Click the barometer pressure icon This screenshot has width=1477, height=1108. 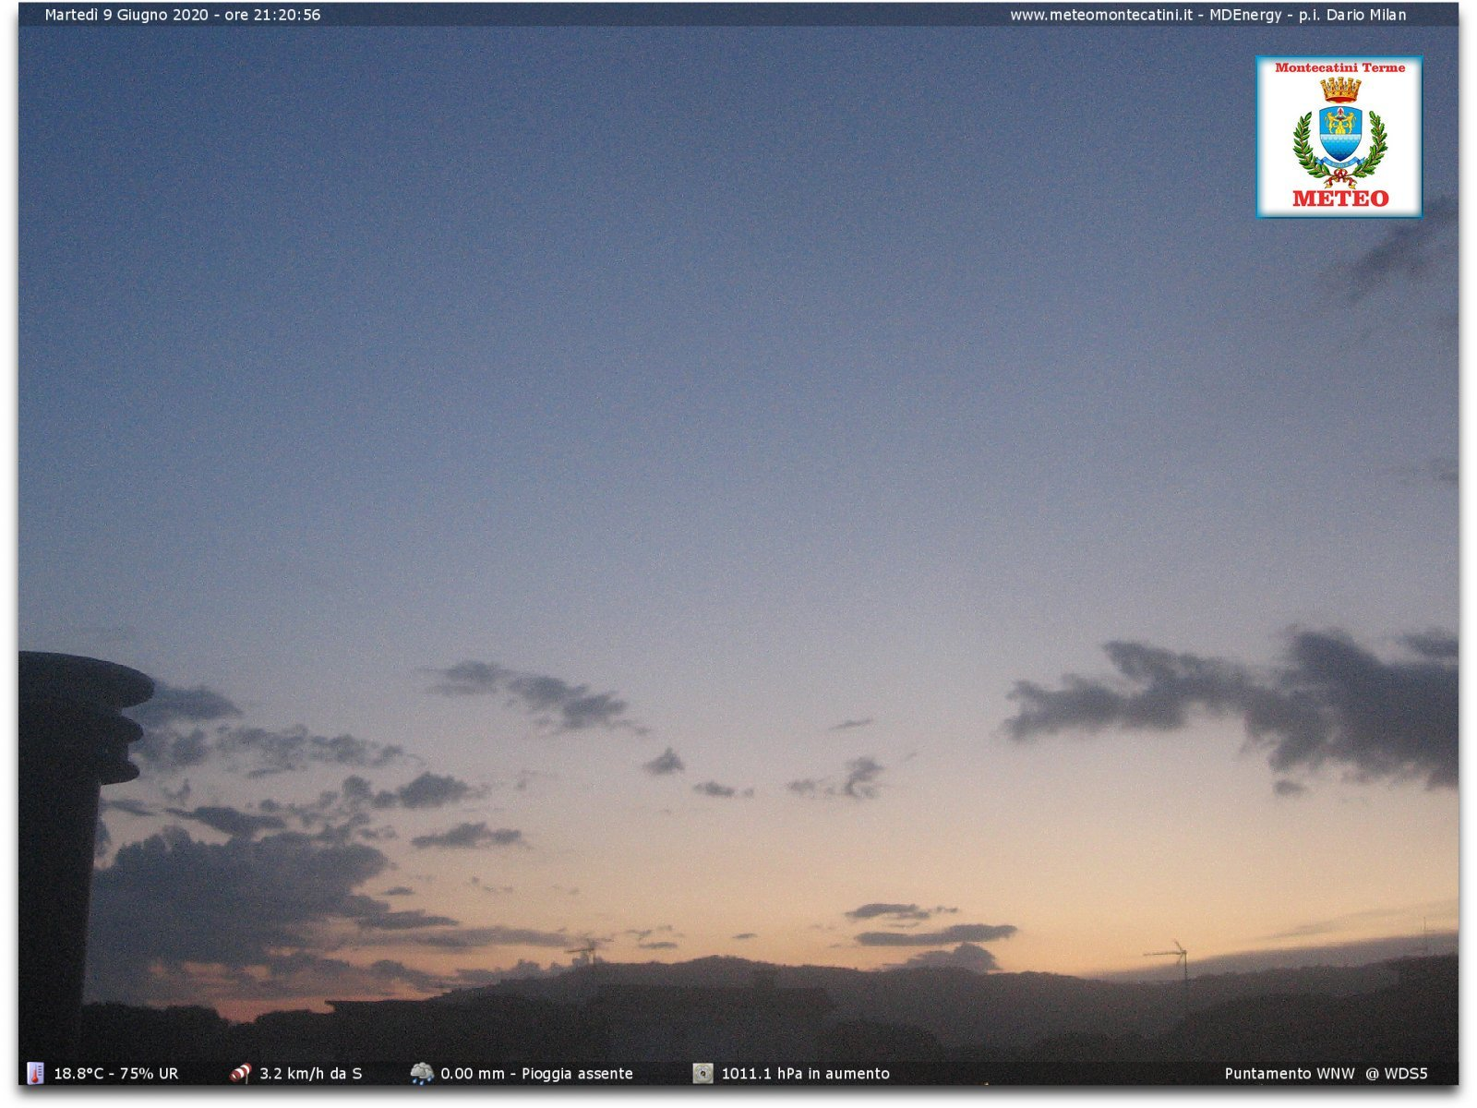coord(702,1073)
